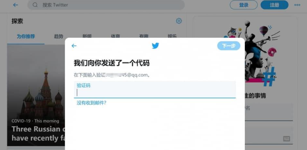Focus the 验证码 verification code field
The height and width of the screenshot is (150, 307).
(x=155, y=89)
